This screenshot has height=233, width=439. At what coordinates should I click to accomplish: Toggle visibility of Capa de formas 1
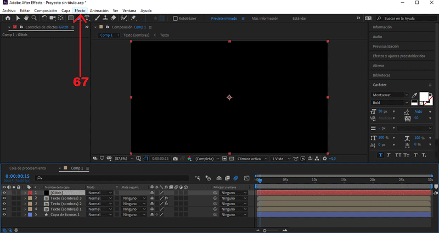(4, 214)
